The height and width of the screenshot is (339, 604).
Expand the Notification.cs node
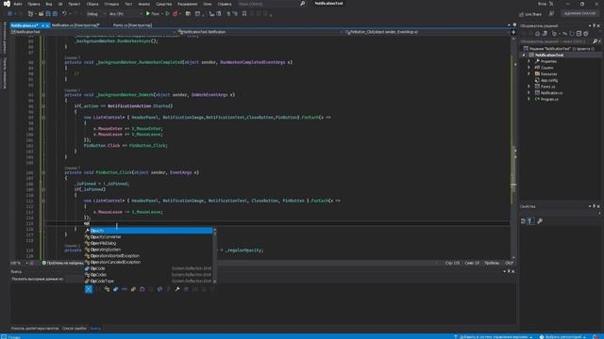(528, 92)
